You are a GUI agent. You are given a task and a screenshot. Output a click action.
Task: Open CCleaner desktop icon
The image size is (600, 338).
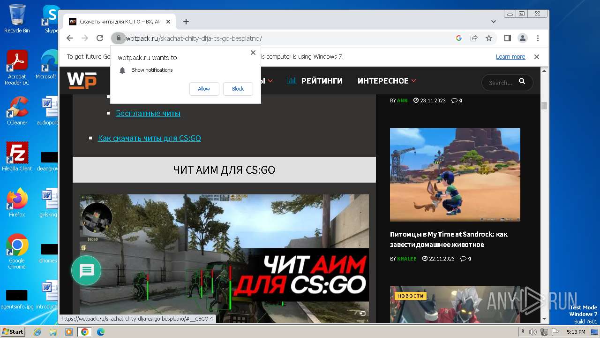pyautogui.click(x=17, y=111)
